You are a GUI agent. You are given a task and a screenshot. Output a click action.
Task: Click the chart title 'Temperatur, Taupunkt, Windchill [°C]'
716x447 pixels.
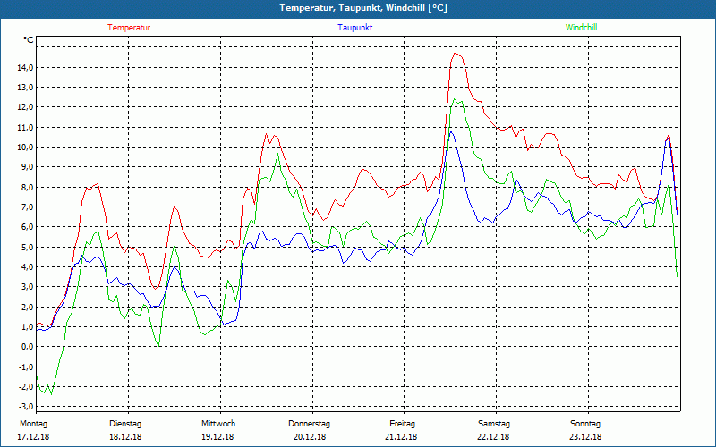(x=363, y=8)
